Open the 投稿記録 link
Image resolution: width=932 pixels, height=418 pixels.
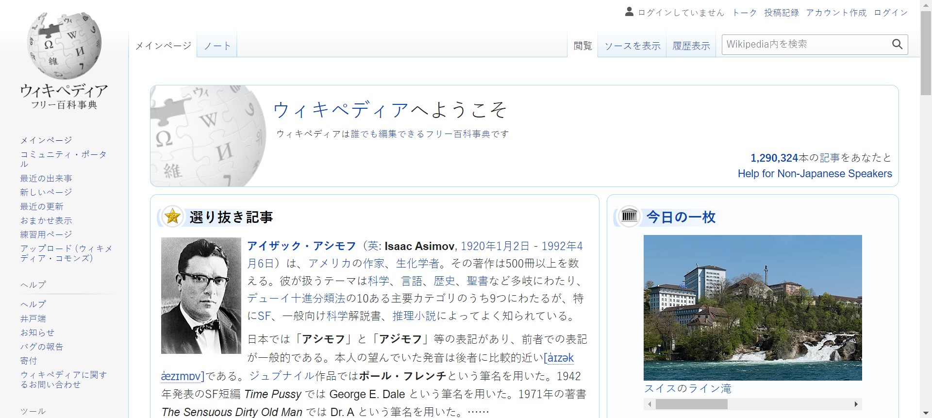pyautogui.click(x=782, y=13)
